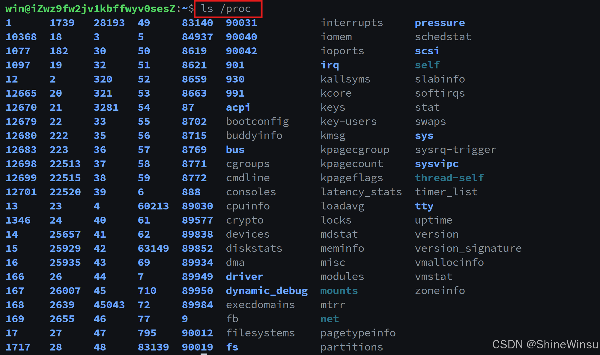The height and width of the screenshot is (355, 600).
Task: Click the 'latency_stats' file entry
Action: tap(361, 192)
